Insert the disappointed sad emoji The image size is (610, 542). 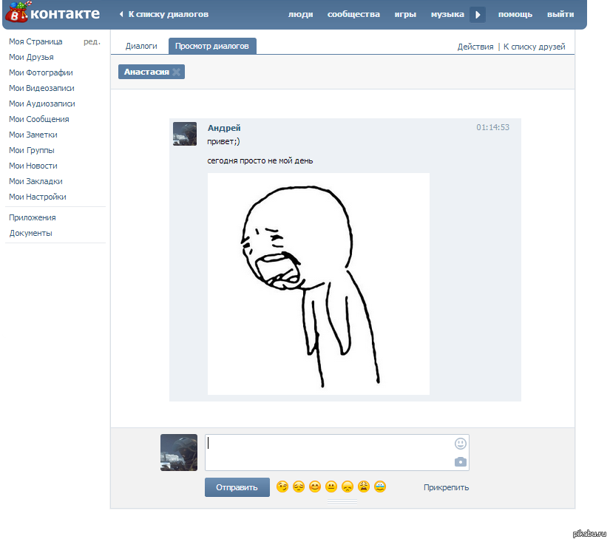348,487
